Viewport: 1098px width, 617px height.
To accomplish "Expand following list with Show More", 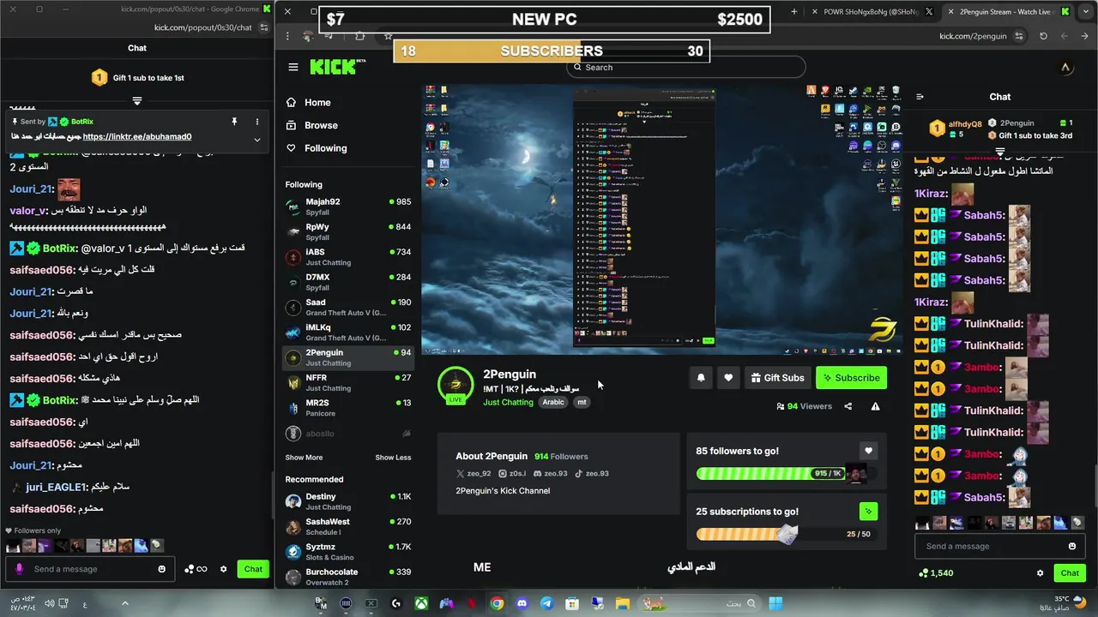I will tap(304, 458).
